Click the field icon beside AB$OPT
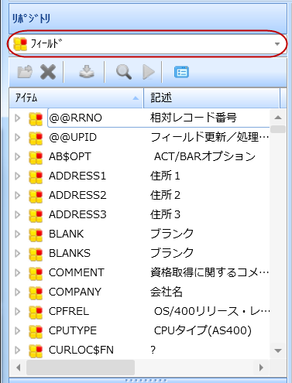This screenshot has height=383, width=292. tap(36, 158)
